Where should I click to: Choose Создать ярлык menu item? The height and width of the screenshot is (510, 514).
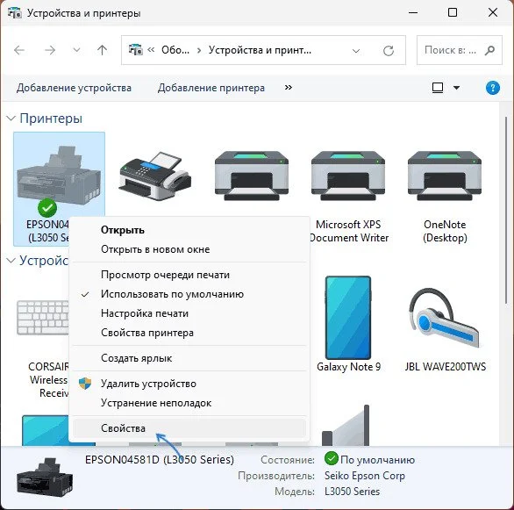pos(189,358)
